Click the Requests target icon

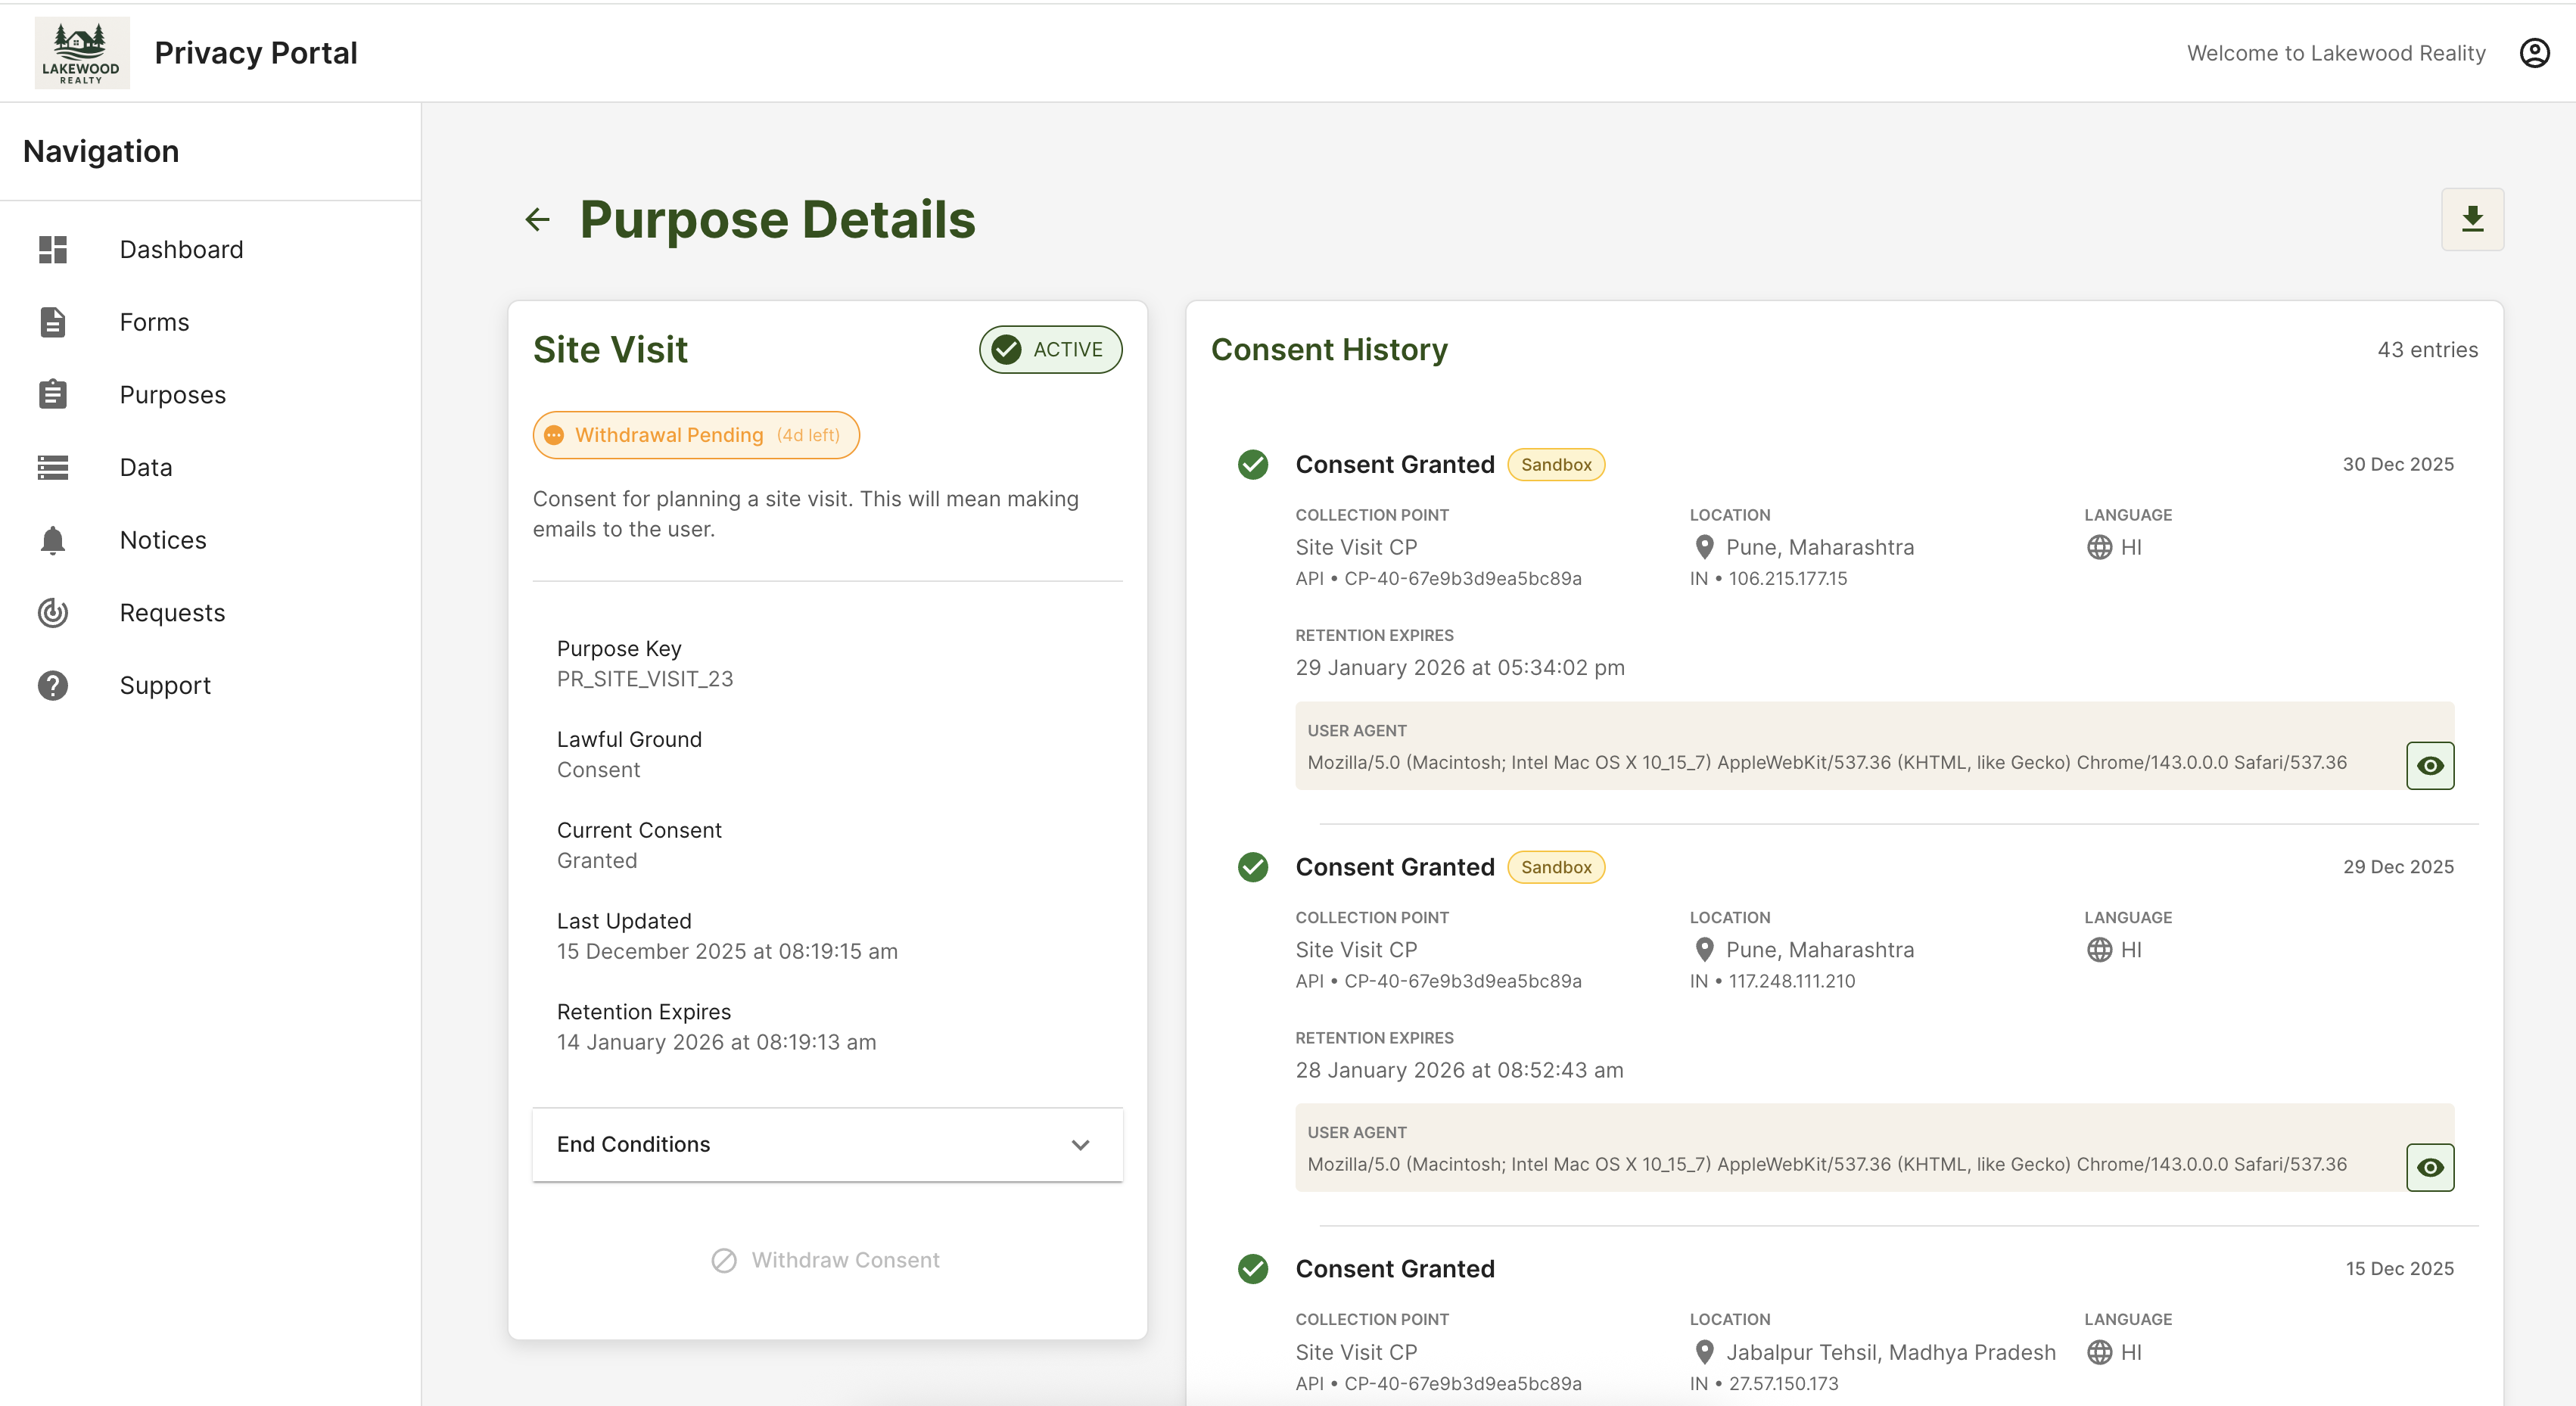(x=52, y=612)
